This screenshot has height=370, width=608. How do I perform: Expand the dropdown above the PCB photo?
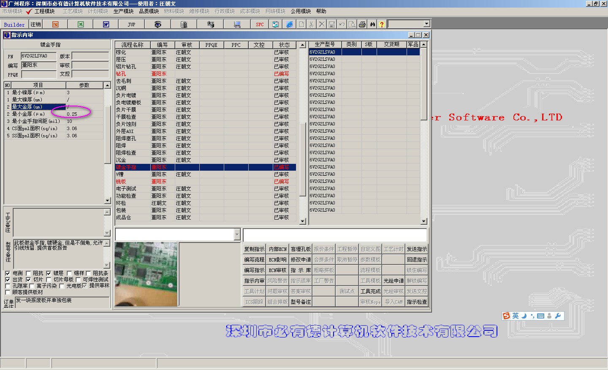[x=237, y=234]
